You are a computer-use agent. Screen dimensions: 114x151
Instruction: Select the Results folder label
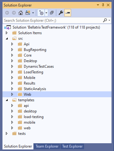point(29,83)
